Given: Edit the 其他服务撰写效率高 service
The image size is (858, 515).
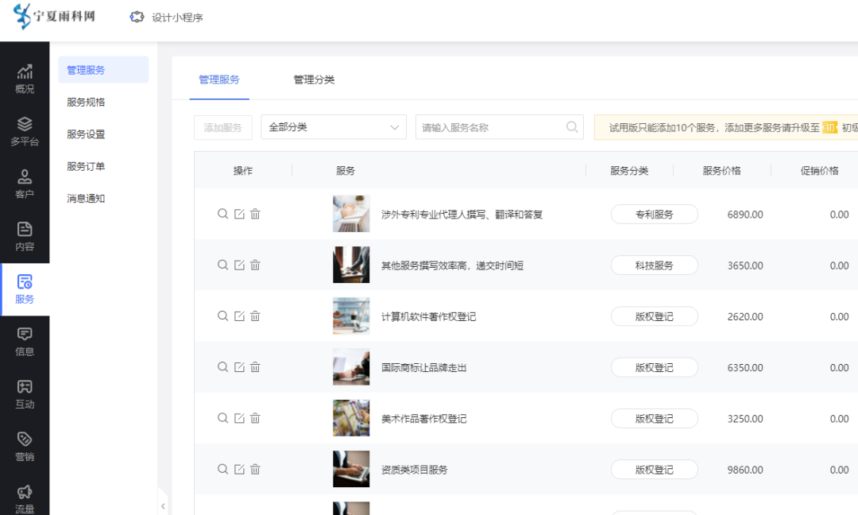Looking at the screenshot, I should 239,265.
